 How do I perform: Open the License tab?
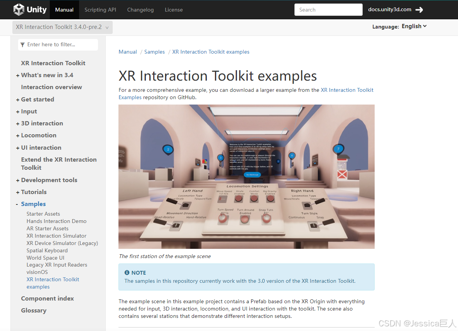point(174,10)
